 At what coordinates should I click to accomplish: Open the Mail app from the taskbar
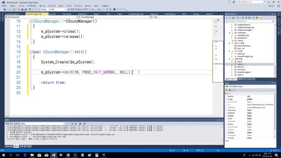(x=47, y=155)
